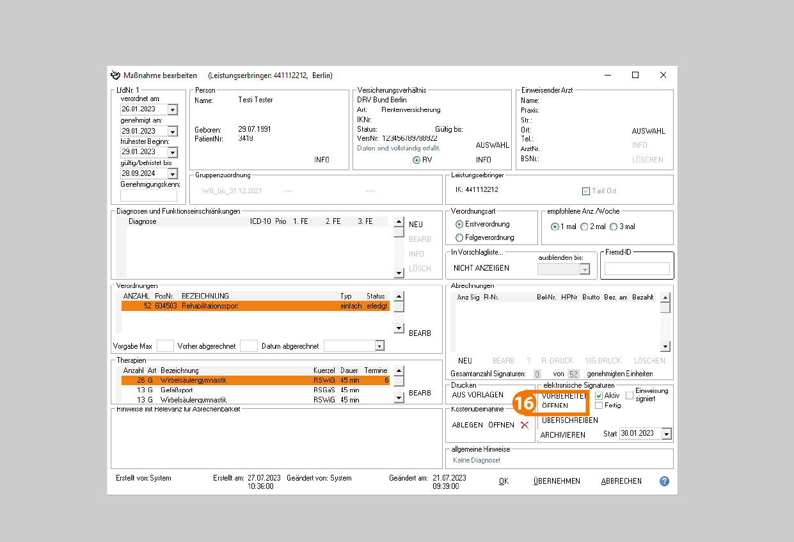Open the verordnet am date dropdown

[x=172, y=109]
